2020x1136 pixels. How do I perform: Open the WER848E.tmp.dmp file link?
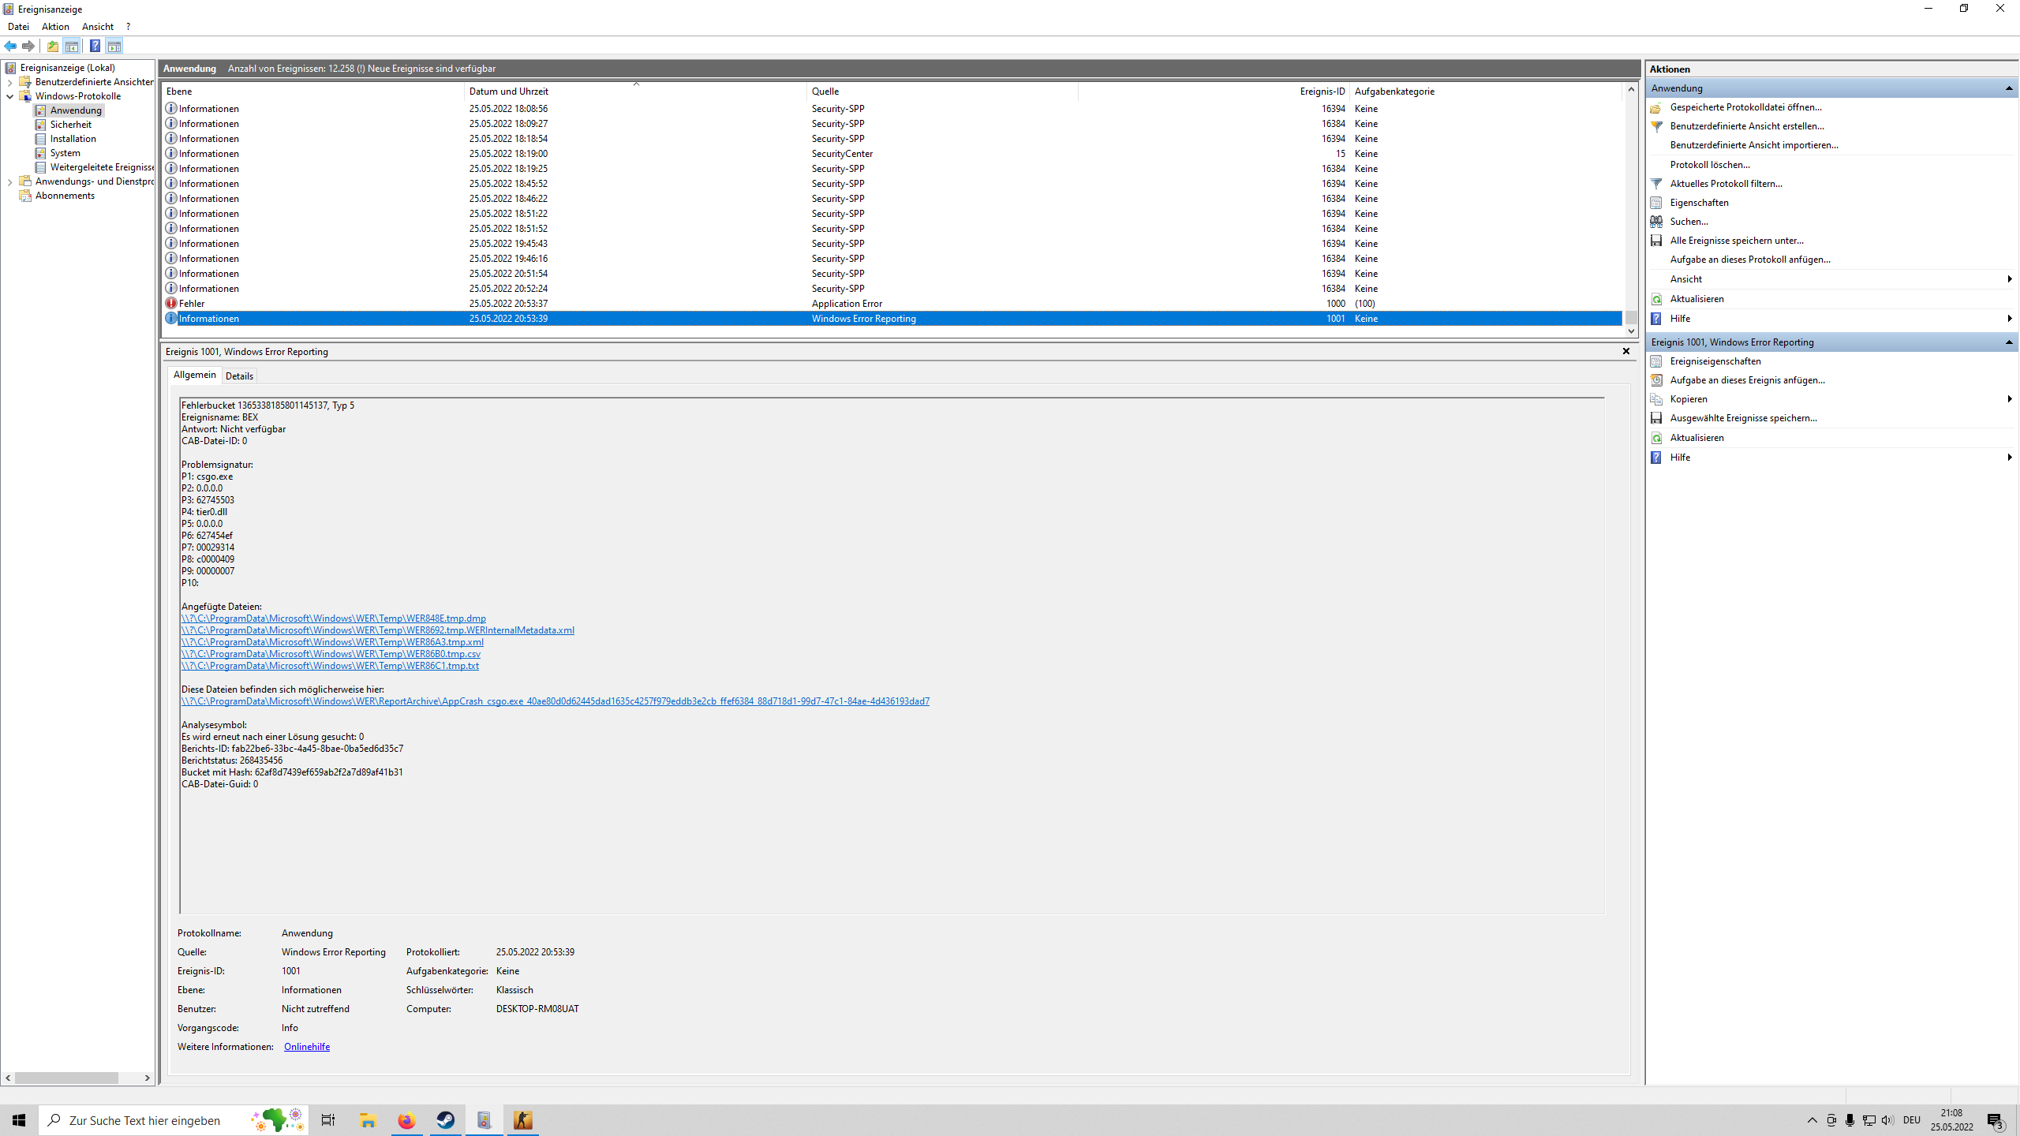point(334,618)
